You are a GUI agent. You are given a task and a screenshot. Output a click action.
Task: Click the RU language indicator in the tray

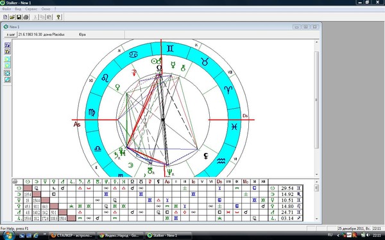tap(330, 235)
